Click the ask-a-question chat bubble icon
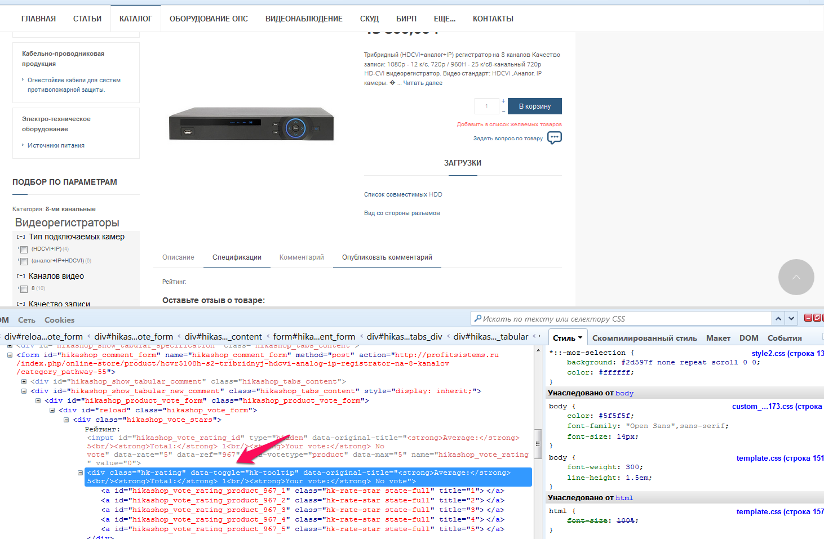This screenshot has height=539, width=824. (555, 137)
